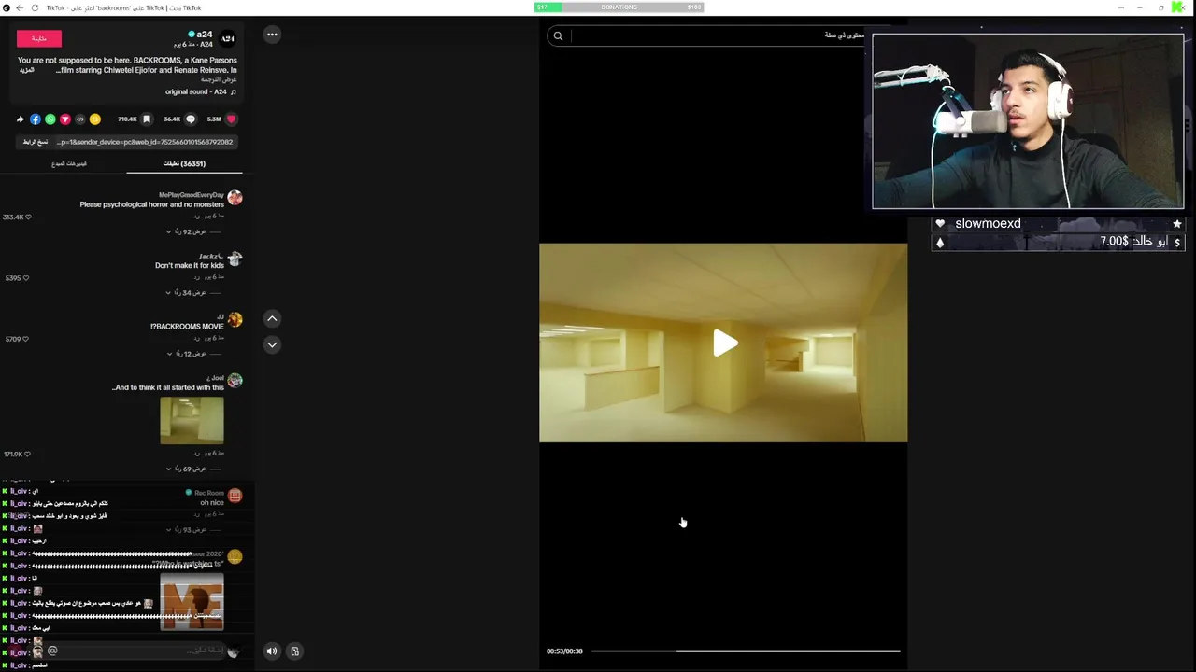Open the avatar beside 'BACKROOMS MOVIE' comment

coord(235,319)
